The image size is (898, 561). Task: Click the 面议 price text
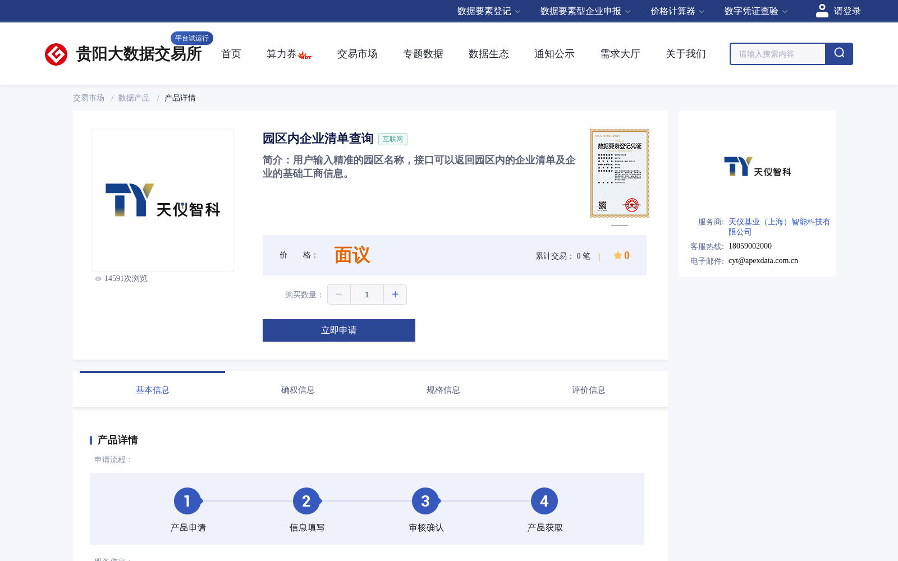pyautogui.click(x=352, y=255)
